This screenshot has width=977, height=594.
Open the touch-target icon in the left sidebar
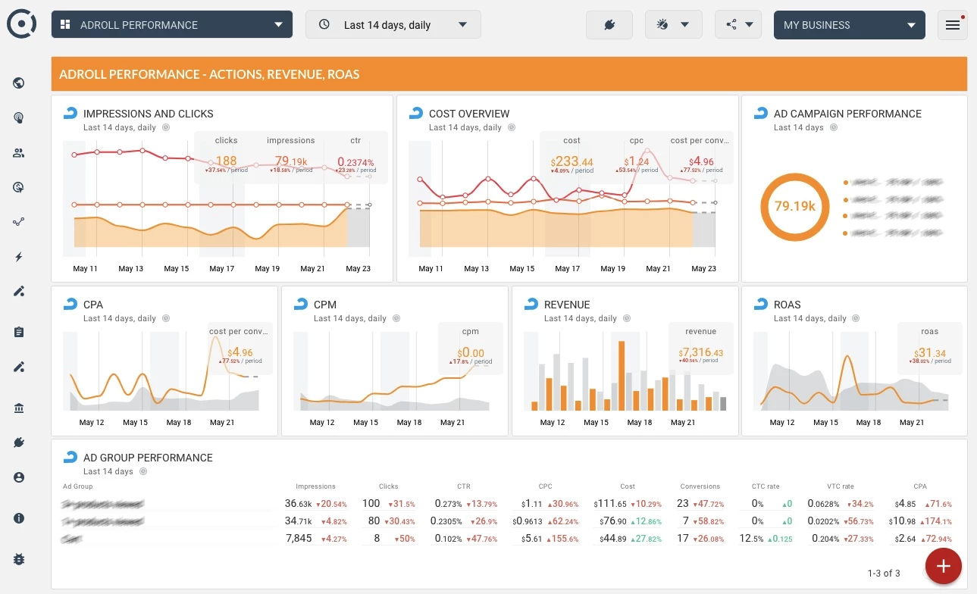(19, 117)
